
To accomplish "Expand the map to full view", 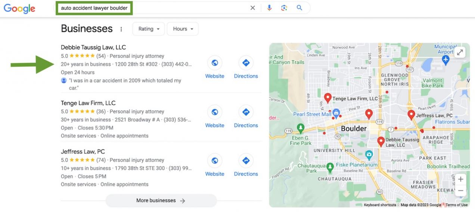I will pyautogui.click(x=460, y=53).
